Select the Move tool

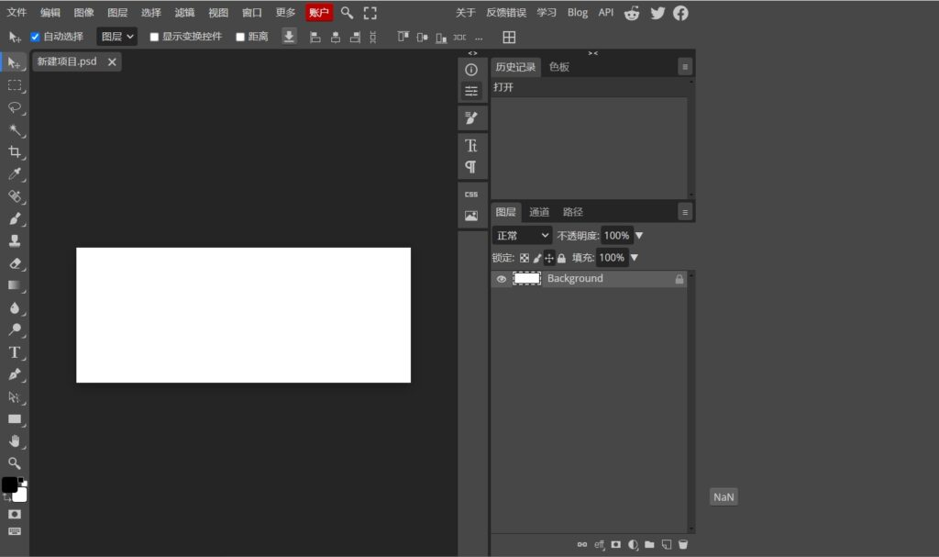point(15,63)
